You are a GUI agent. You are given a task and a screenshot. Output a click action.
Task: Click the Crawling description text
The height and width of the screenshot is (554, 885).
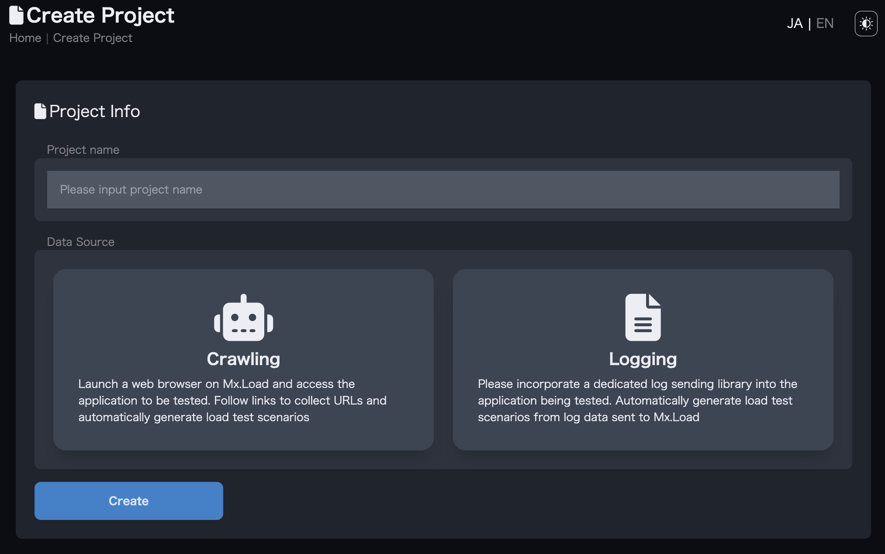(x=232, y=400)
